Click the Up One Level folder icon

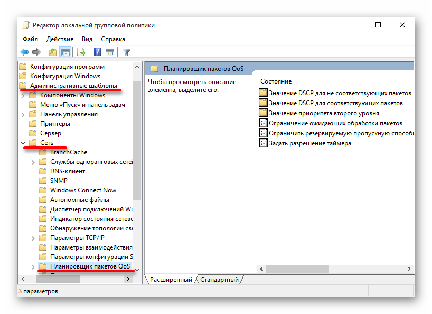point(52,52)
